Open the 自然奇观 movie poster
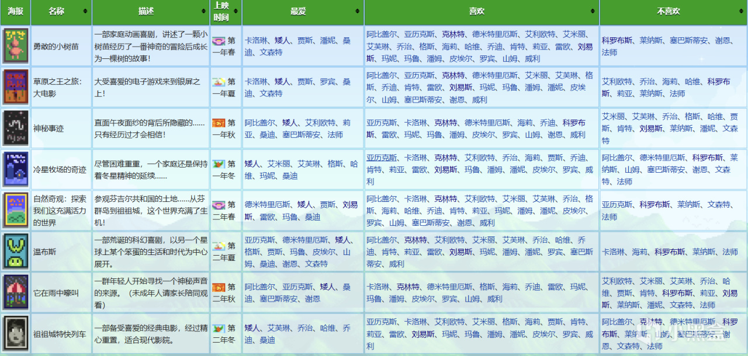This screenshot has width=748, height=356. point(15,210)
